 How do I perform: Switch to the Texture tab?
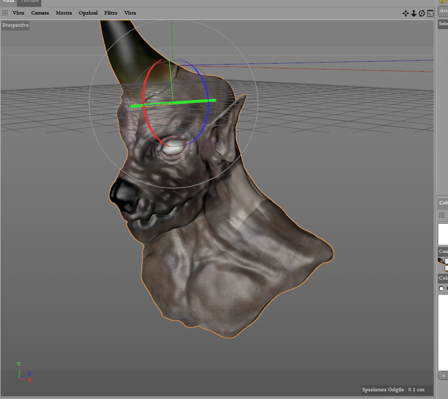[29, 2]
